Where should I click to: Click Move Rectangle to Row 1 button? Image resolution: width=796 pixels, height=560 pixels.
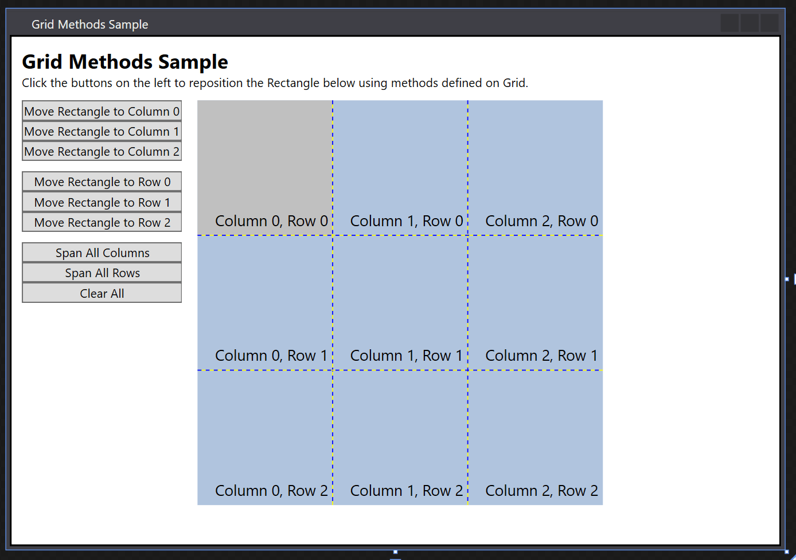[102, 202]
